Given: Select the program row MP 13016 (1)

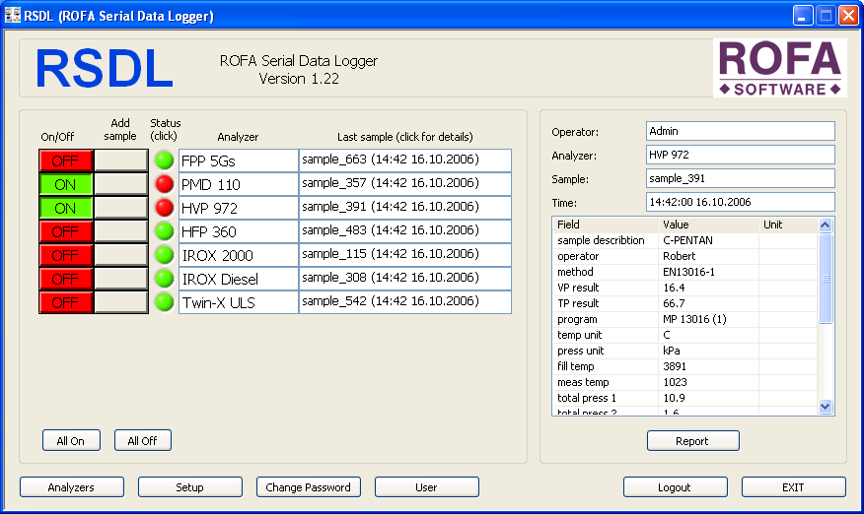Looking at the screenshot, I should (x=684, y=319).
